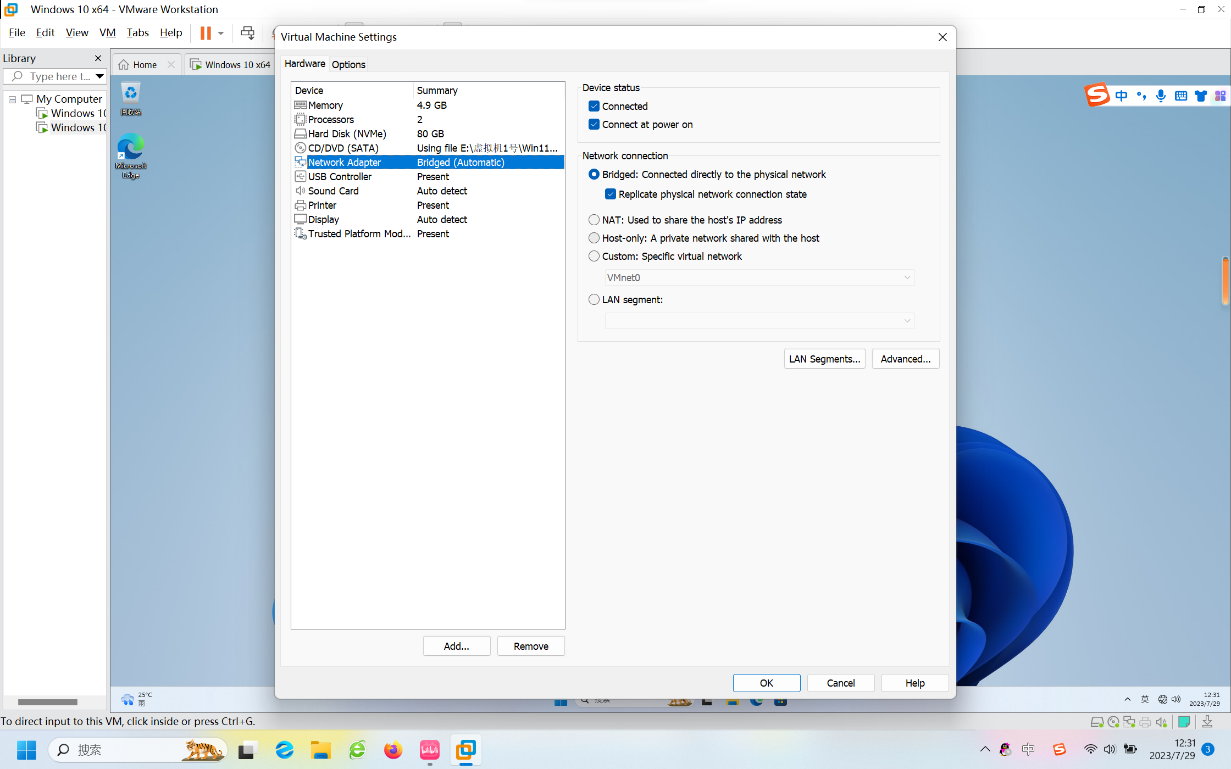Collapse the My Computer tree node
Viewport: 1231px width, 769px height.
coord(12,99)
